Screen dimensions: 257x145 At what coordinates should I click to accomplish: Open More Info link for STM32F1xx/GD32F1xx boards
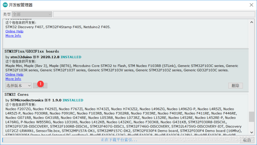(x=13, y=79)
